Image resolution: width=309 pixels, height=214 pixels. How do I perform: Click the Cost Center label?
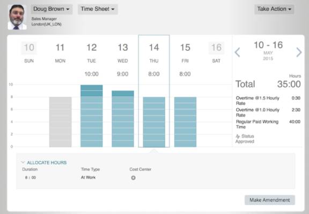pos(141,169)
